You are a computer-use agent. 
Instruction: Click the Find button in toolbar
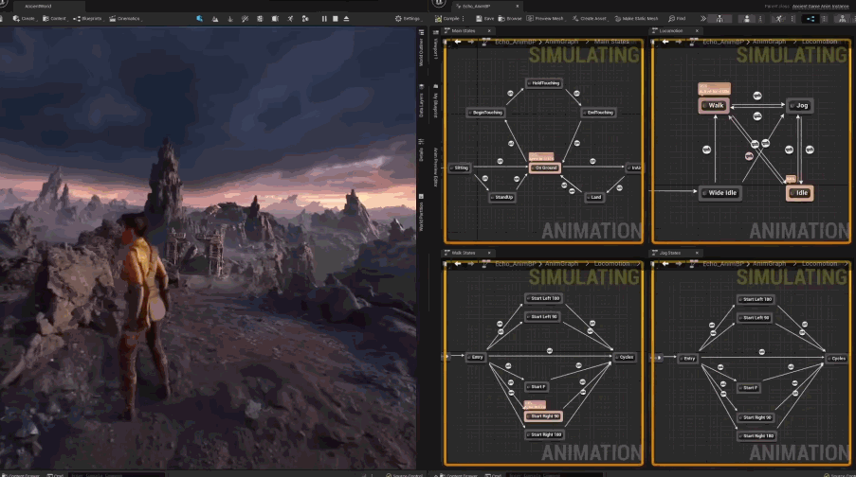(677, 19)
